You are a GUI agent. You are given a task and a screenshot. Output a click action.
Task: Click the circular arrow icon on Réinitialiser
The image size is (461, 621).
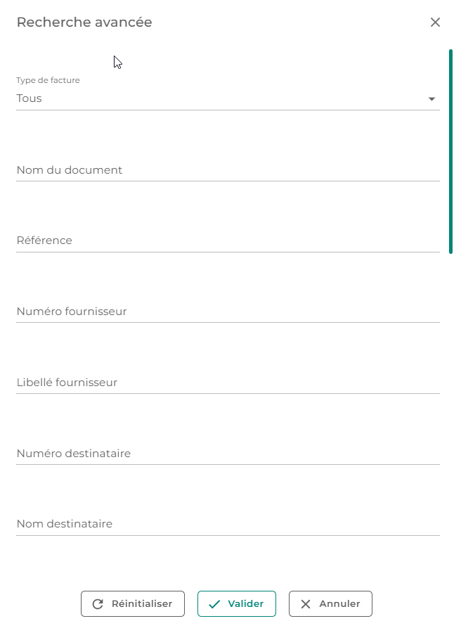click(x=98, y=604)
